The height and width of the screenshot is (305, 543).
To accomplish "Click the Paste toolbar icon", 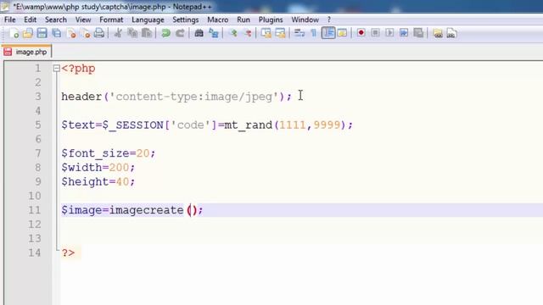I will tap(147, 33).
